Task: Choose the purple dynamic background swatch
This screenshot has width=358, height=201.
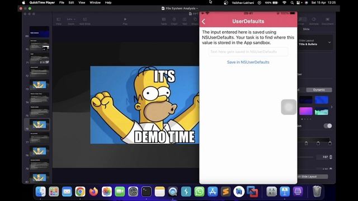Action: pos(306,111)
